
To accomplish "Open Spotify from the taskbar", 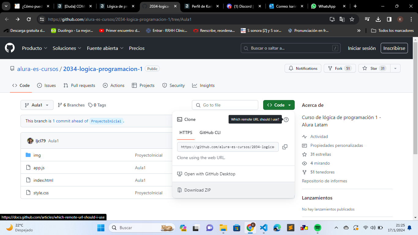I will click(317, 228).
